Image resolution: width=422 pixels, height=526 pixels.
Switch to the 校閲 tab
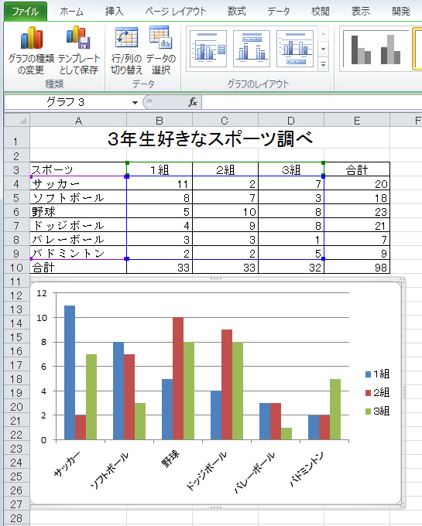321,12
